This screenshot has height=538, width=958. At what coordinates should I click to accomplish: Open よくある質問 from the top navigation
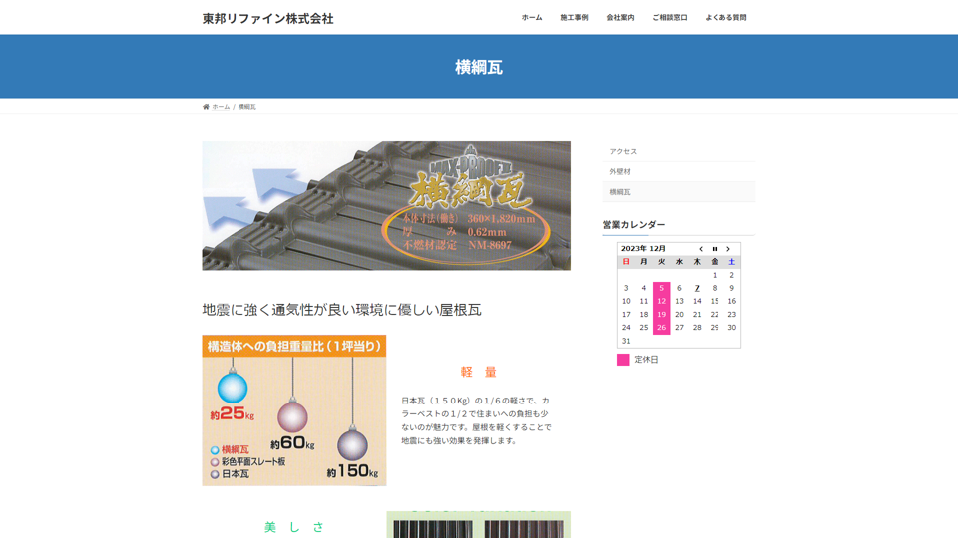725,18
